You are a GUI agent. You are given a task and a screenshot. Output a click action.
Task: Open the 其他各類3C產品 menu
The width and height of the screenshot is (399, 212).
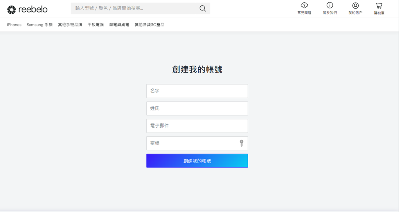click(x=149, y=25)
